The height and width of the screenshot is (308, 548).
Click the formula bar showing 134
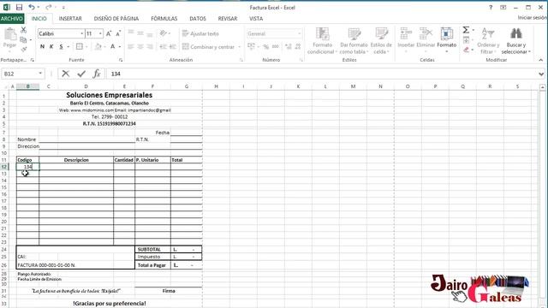click(x=322, y=74)
